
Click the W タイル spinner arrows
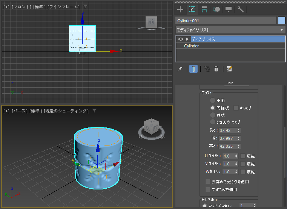click(236, 172)
